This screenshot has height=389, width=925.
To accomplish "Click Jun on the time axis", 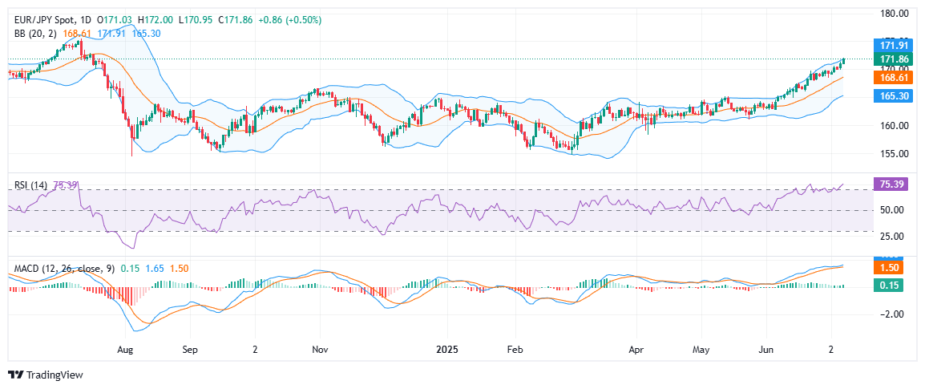I will [766, 351].
